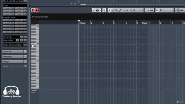Screen dimensions: 185x104
Task: Insert a sus4/7 chord
Action: 8,29
